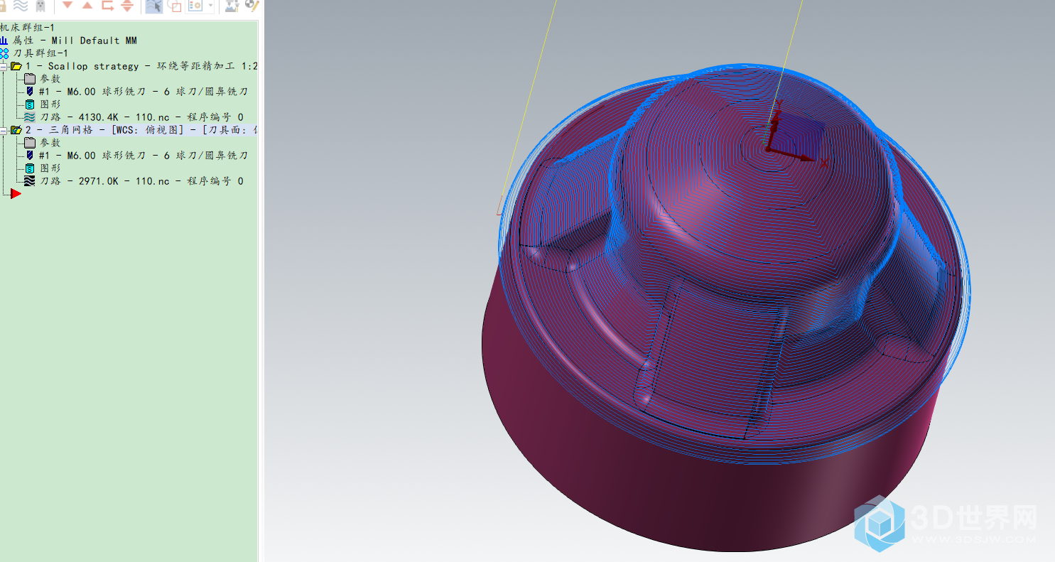Collapse operation 1 Scallop strategy tree node
The image size is (1055, 562).
4,66
